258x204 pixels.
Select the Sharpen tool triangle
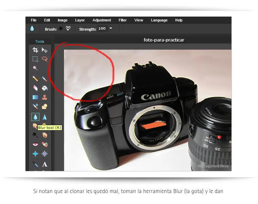point(45,117)
